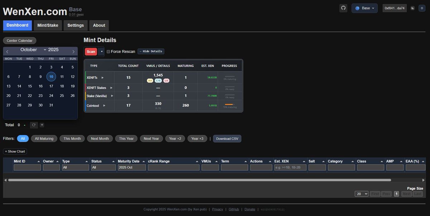
Task: Click the Download CSV button
Action: coord(227,139)
